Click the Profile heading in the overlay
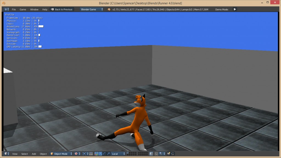 point(10,15)
